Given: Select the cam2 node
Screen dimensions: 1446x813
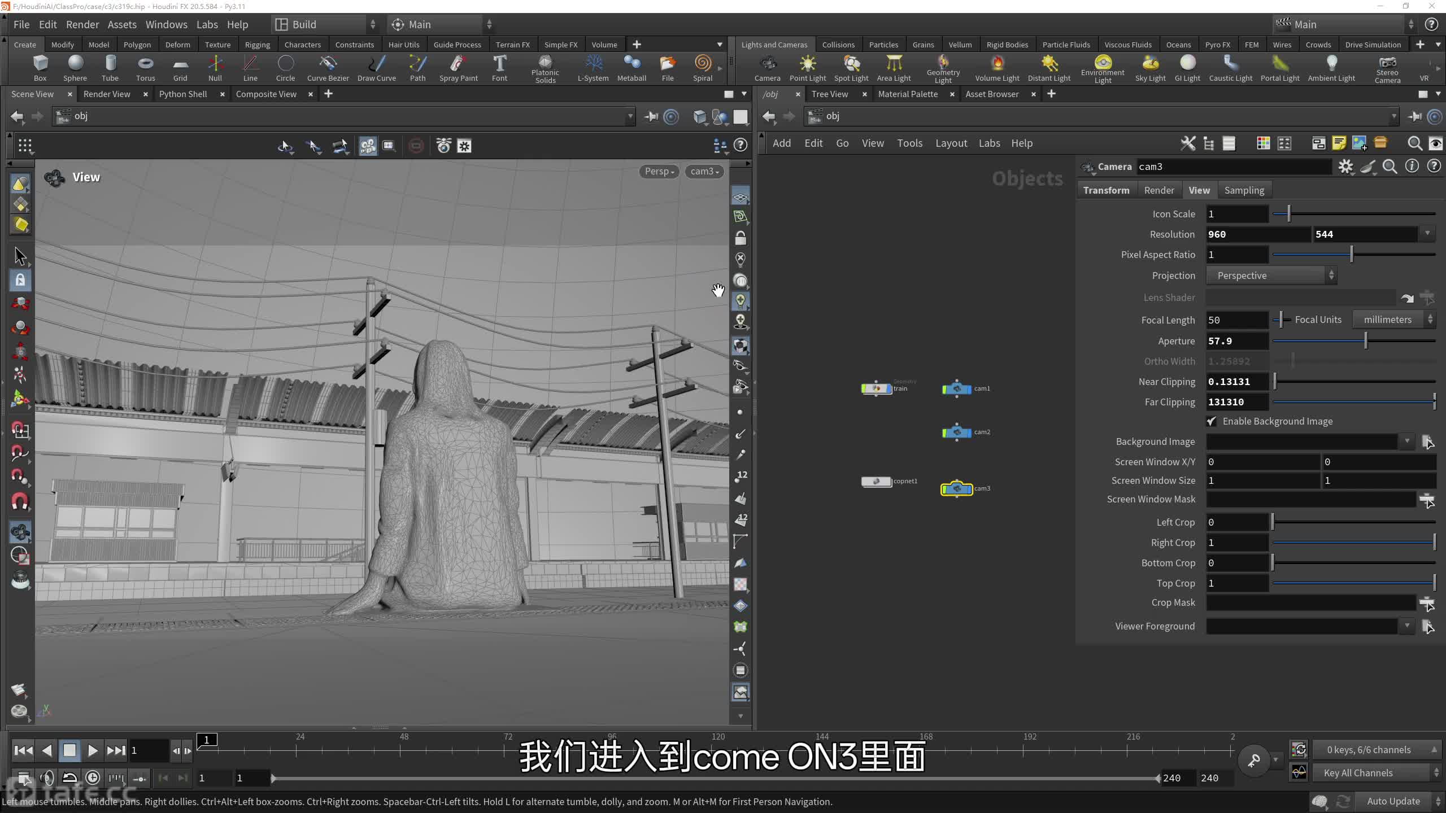Looking at the screenshot, I should point(956,432).
